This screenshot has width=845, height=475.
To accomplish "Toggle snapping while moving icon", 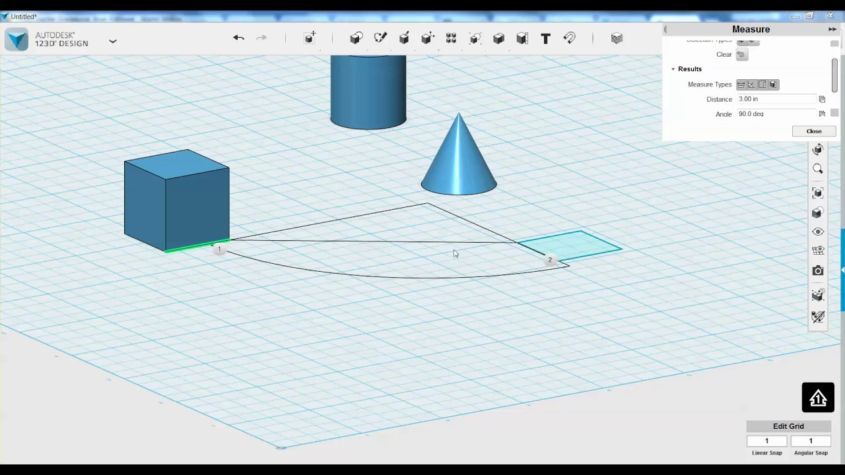I will 818,295.
